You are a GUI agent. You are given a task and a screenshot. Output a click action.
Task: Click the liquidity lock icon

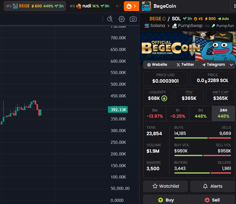point(164,98)
